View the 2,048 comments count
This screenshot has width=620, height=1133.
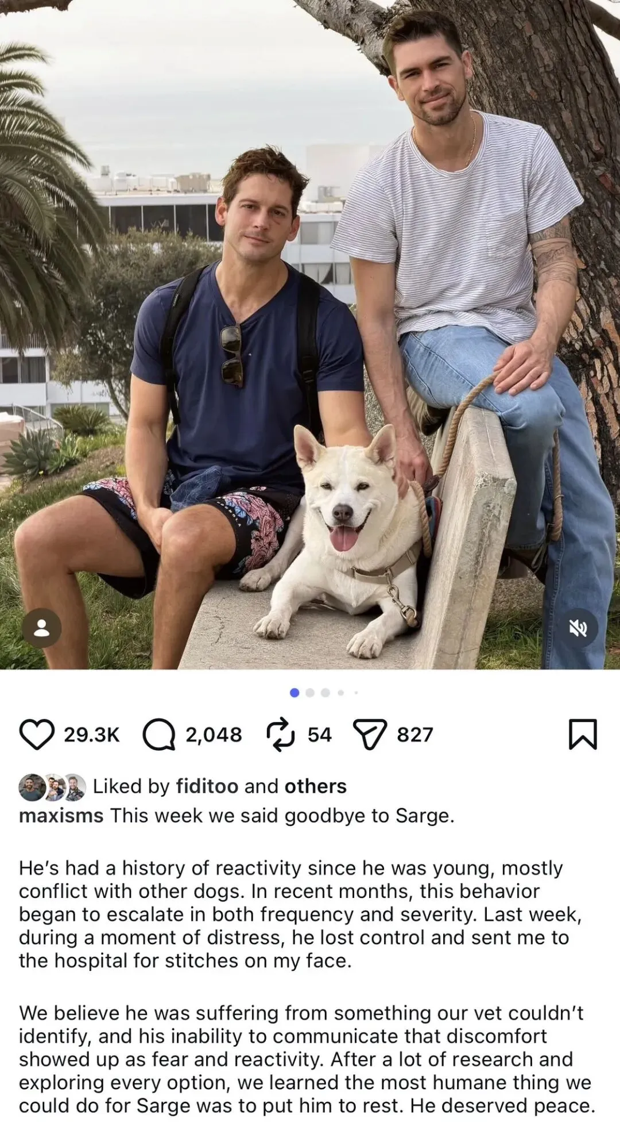[x=214, y=735]
